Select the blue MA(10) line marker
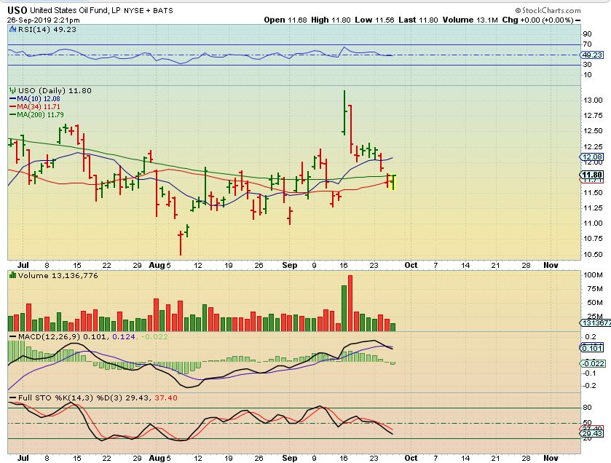The width and height of the screenshot is (611, 463). (12, 99)
